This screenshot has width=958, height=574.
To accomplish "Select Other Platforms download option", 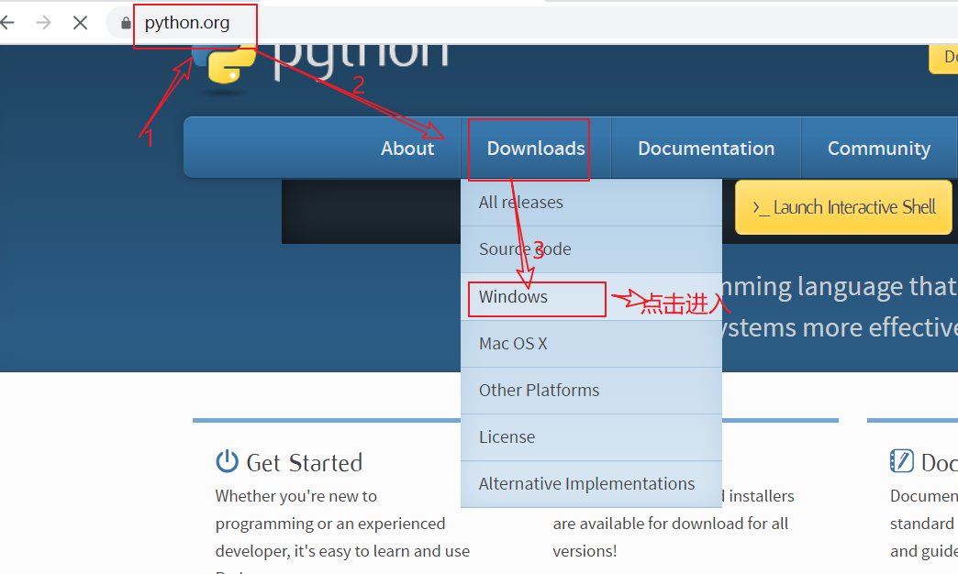I will point(591,391).
